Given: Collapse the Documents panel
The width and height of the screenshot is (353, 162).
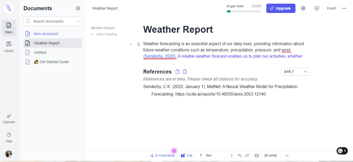Looking at the screenshot, I should click(x=78, y=8).
